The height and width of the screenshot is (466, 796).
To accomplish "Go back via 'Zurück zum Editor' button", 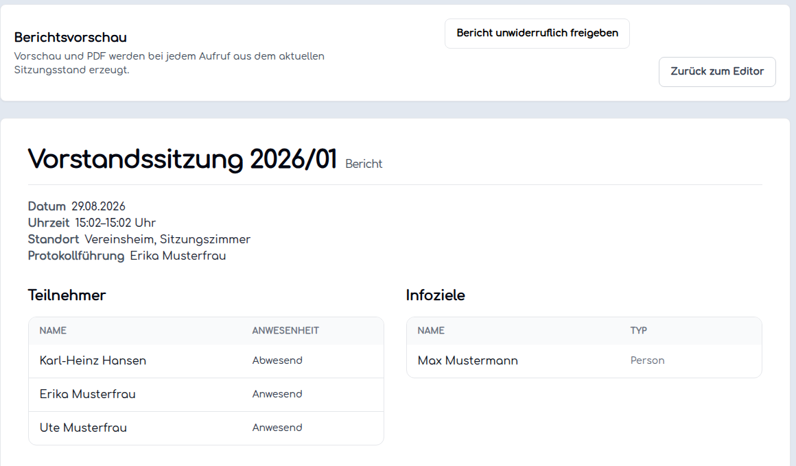I will (717, 71).
